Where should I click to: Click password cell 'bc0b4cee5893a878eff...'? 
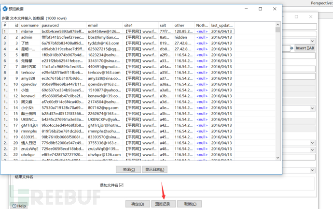(x=63, y=31)
